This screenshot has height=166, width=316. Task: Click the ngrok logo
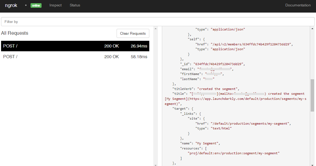[x=11, y=5]
